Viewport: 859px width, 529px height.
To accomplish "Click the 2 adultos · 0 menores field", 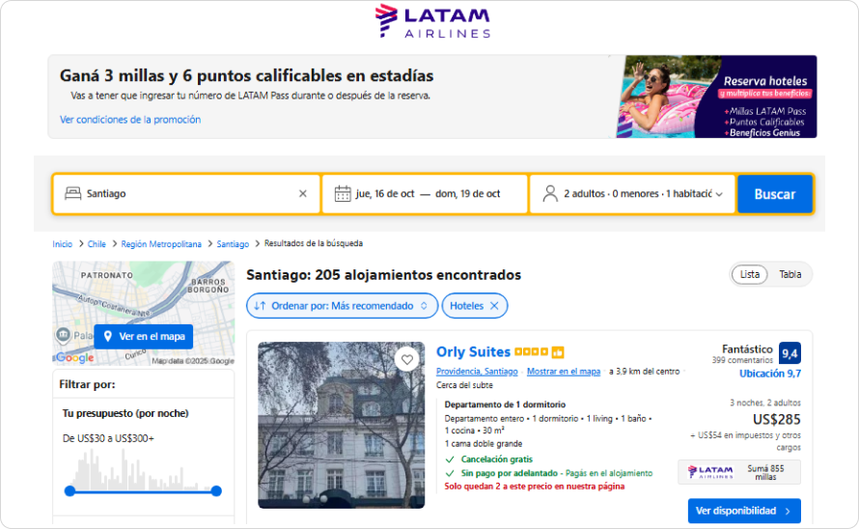I will (633, 194).
